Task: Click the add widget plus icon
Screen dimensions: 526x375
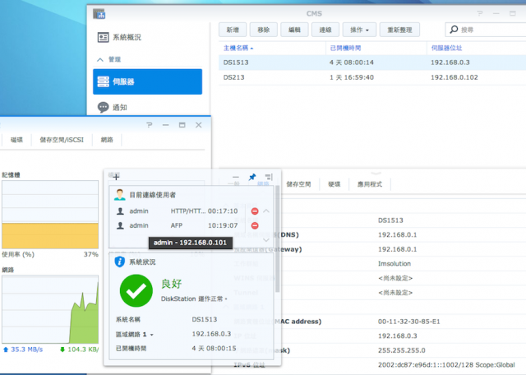Action: [116, 177]
